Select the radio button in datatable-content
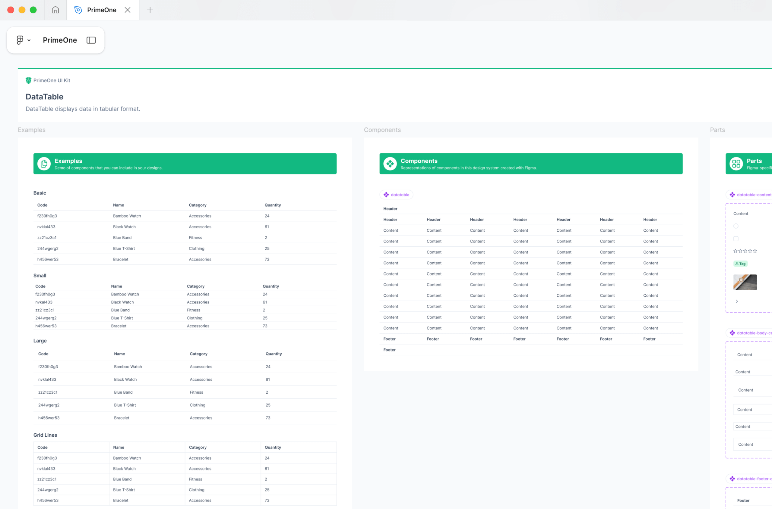772x509 pixels. (x=736, y=226)
